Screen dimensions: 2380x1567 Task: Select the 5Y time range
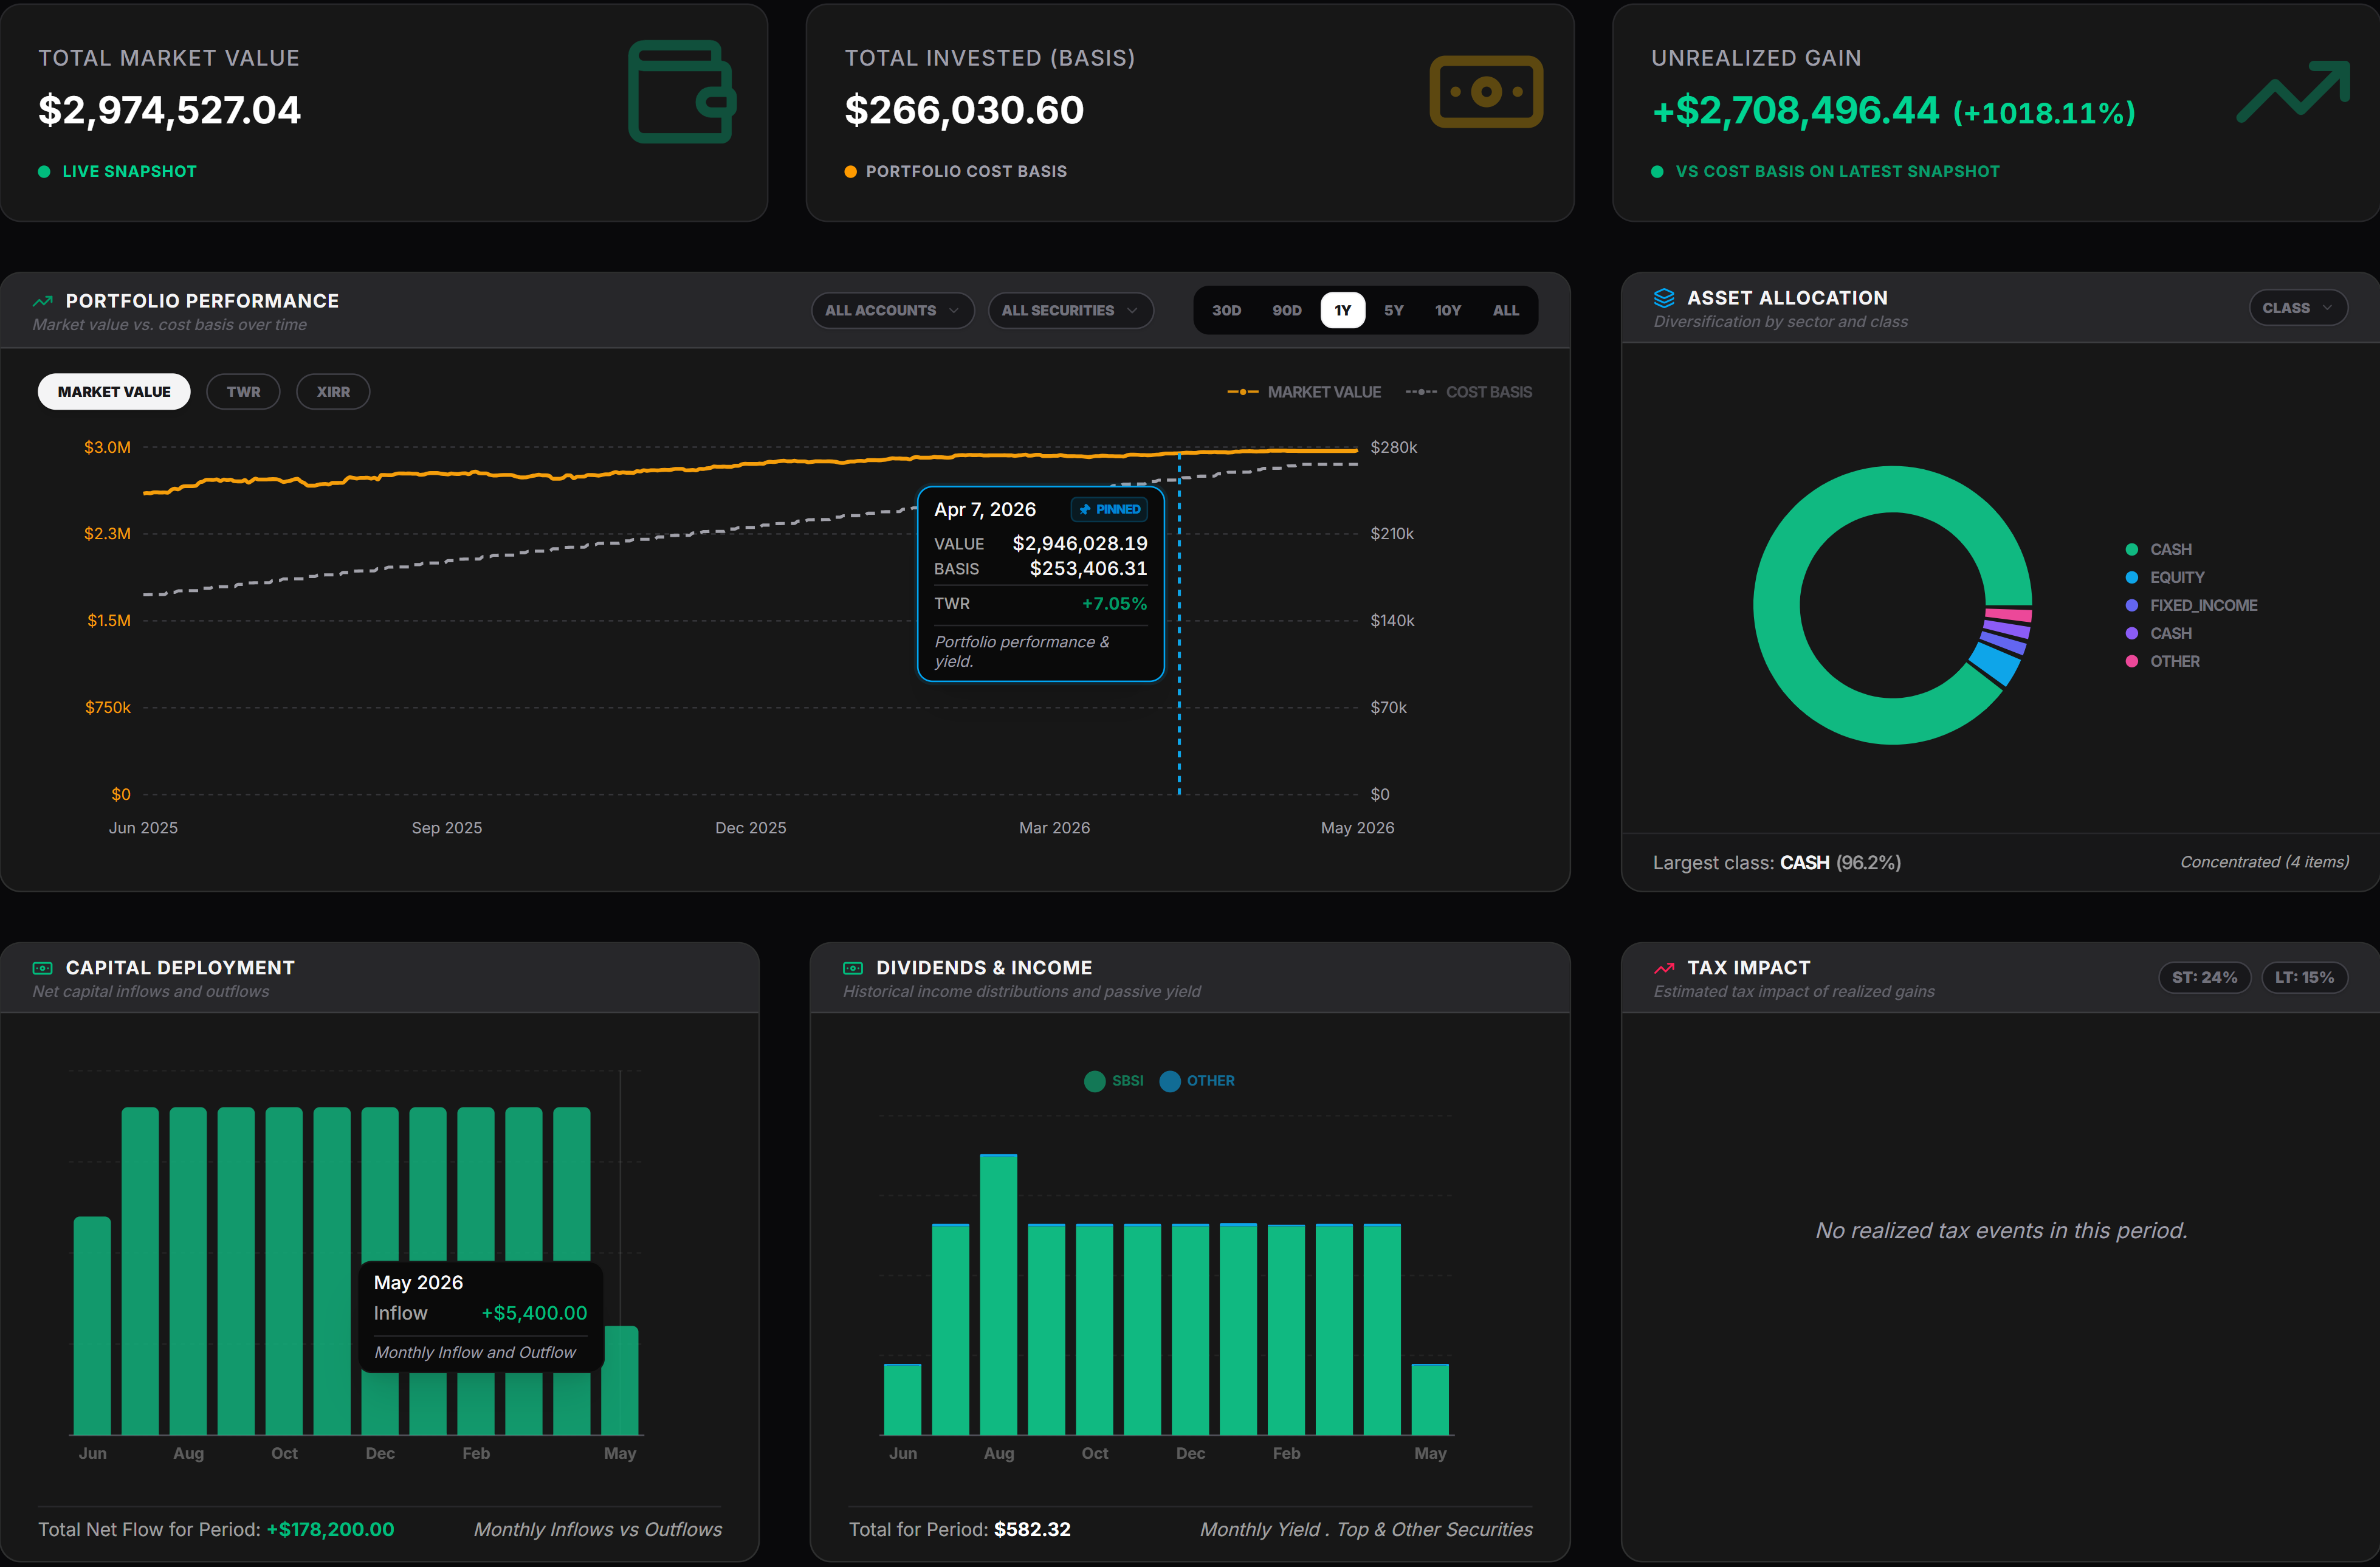(x=1394, y=310)
